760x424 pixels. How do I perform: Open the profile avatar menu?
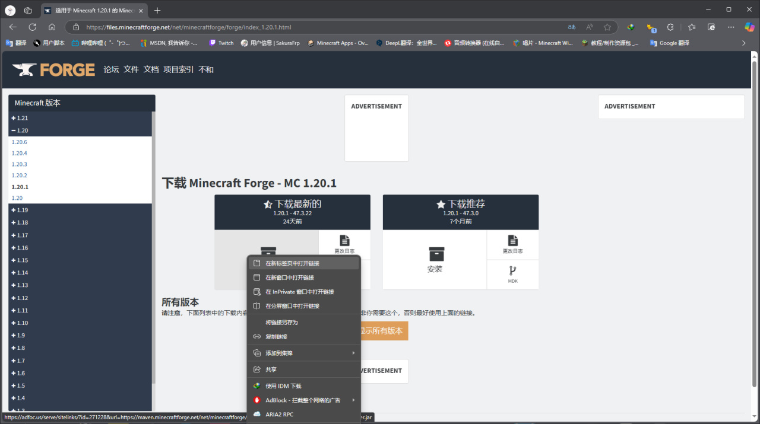tap(10, 10)
